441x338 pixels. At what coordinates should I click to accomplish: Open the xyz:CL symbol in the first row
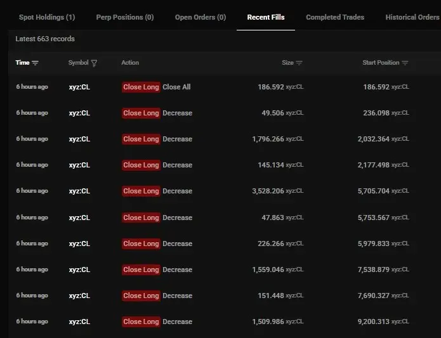coord(79,87)
